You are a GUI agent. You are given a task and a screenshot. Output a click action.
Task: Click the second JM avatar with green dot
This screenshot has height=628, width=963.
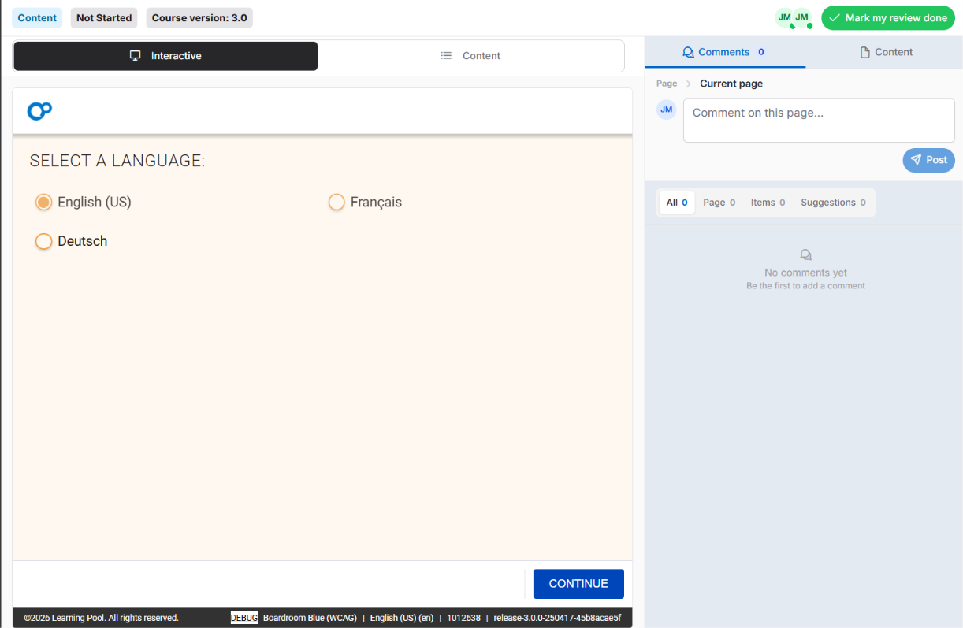(802, 17)
